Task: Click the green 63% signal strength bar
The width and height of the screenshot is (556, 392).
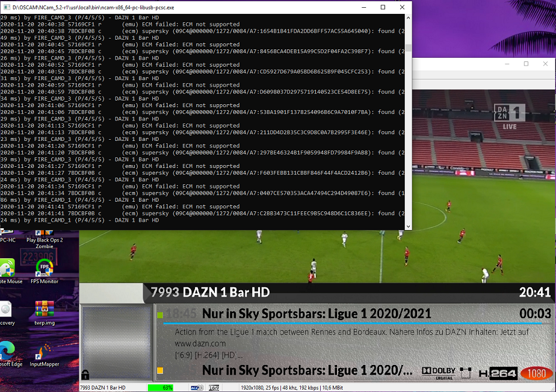Action: 161,388
